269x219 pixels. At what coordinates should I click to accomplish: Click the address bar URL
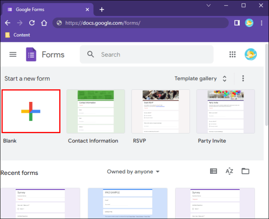coord(103,23)
